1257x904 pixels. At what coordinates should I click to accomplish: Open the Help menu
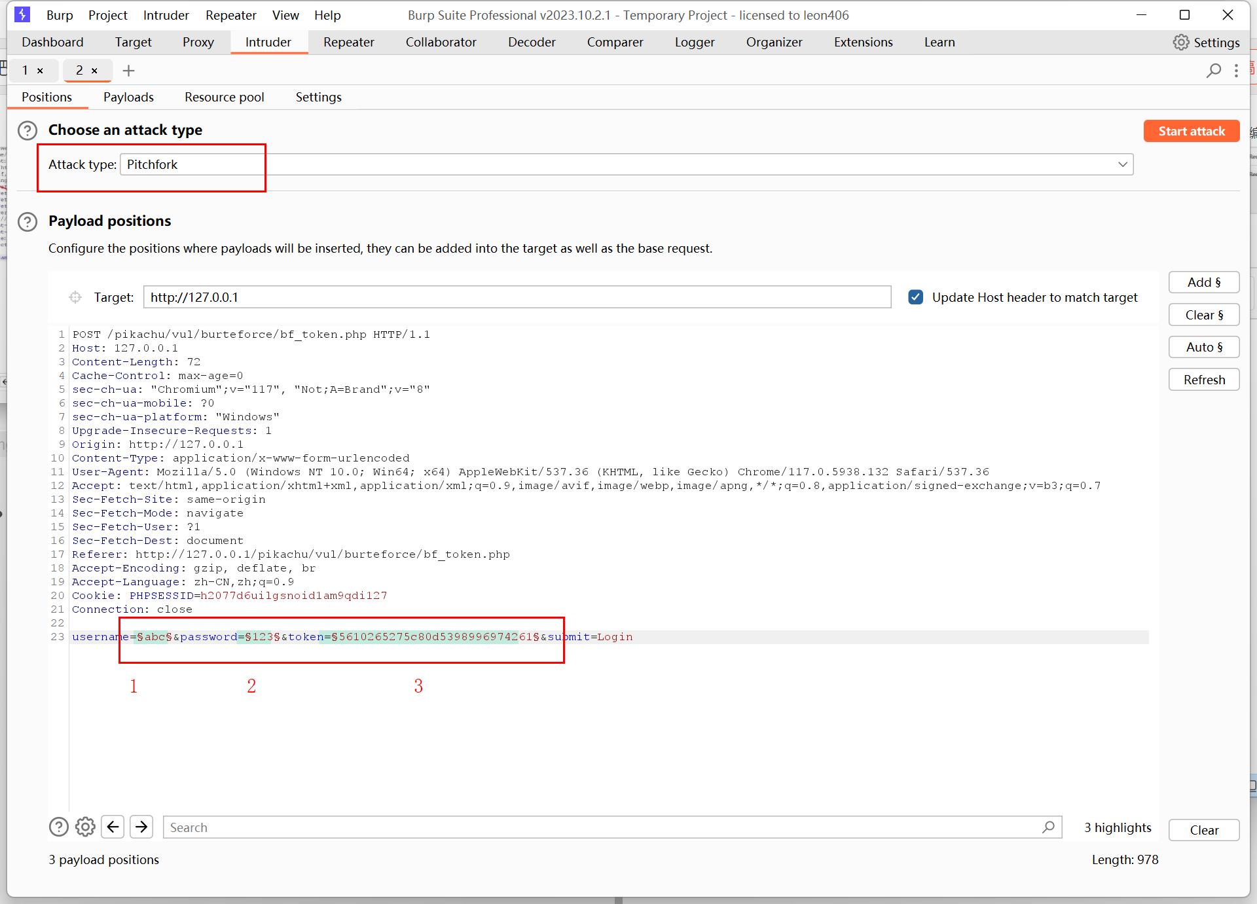click(327, 15)
